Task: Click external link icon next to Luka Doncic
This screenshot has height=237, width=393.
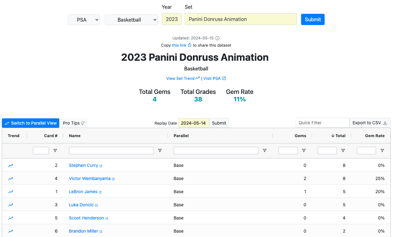Action: [96, 205]
